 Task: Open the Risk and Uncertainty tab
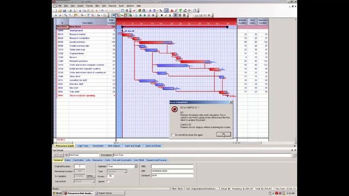(122, 160)
